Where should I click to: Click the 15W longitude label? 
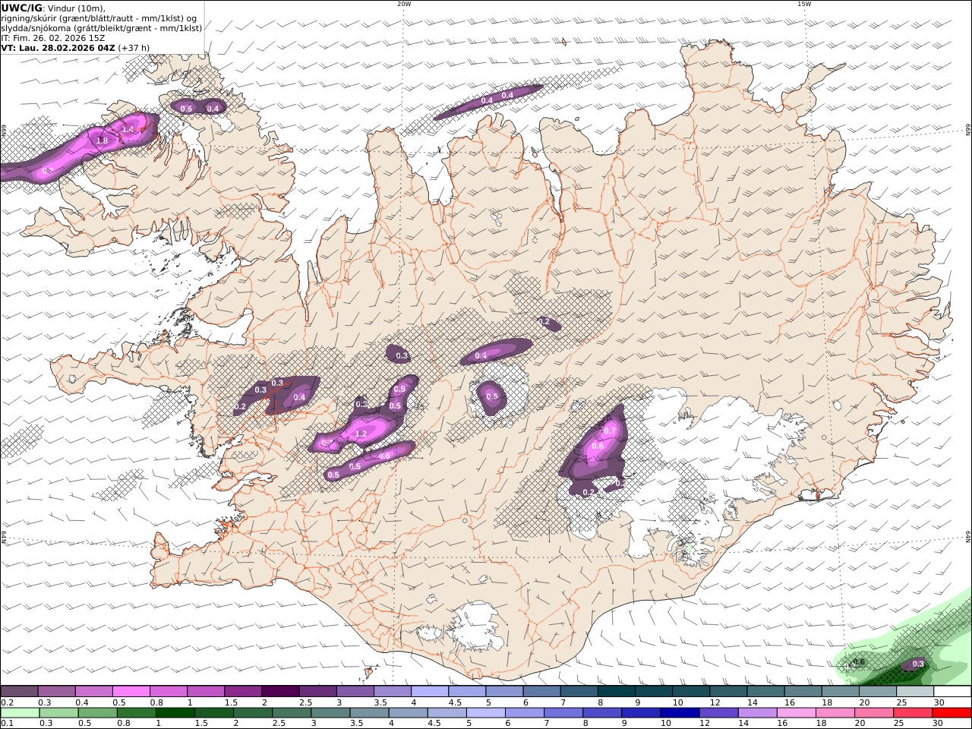point(804,4)
